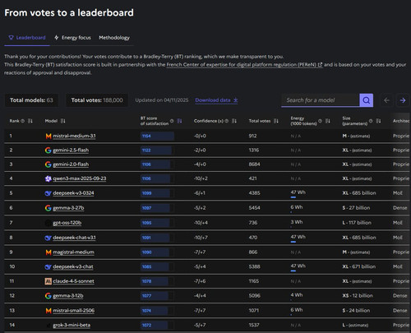The height and width of the screenshot is (333, 411).
Task: Sort by Model name icon
Action: (63, 121)
